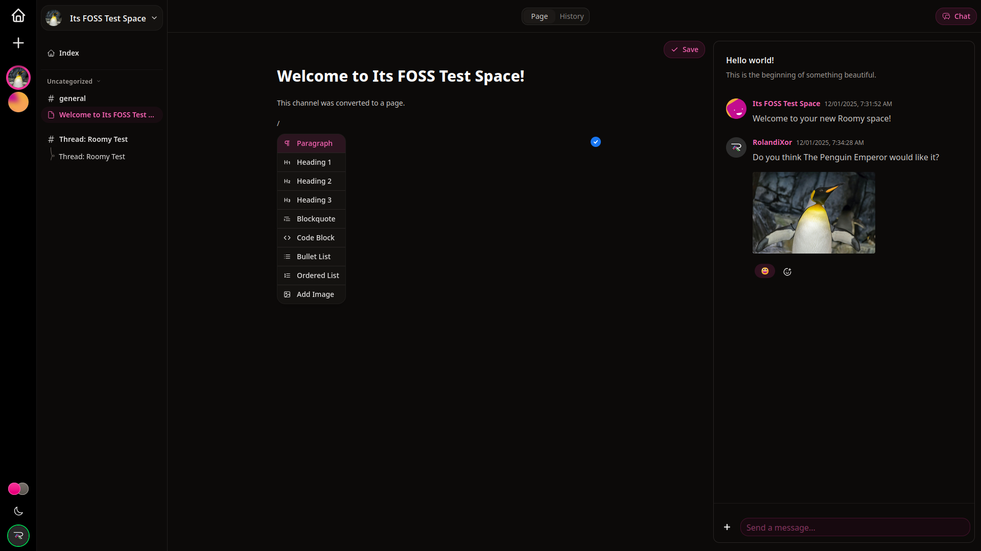Click the Home icon in the left rail
The image size is (981, 551).
coord(18,16)
